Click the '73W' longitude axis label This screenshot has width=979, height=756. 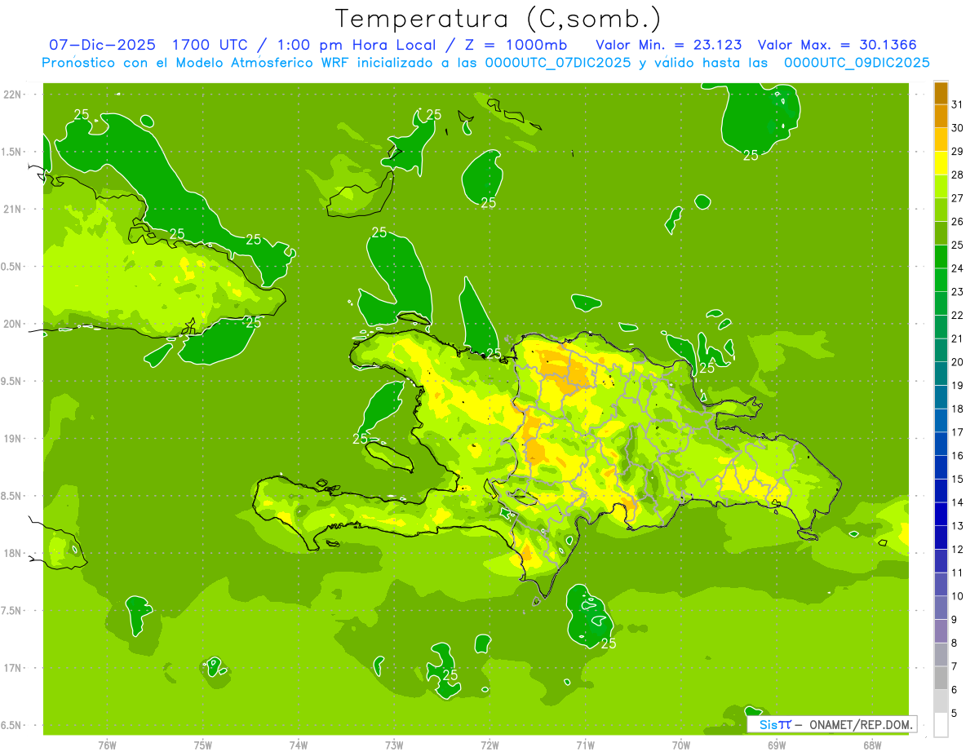pos(394,745)
